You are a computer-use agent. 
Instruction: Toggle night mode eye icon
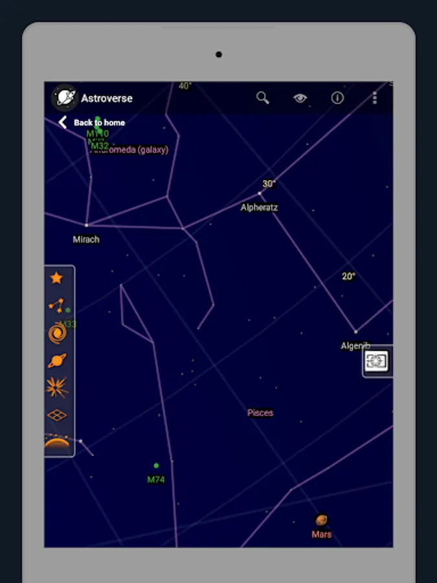click(300, 98)
